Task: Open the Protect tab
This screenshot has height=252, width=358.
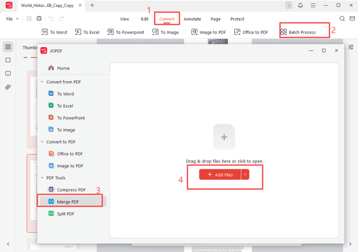Action: pos(237,19)
